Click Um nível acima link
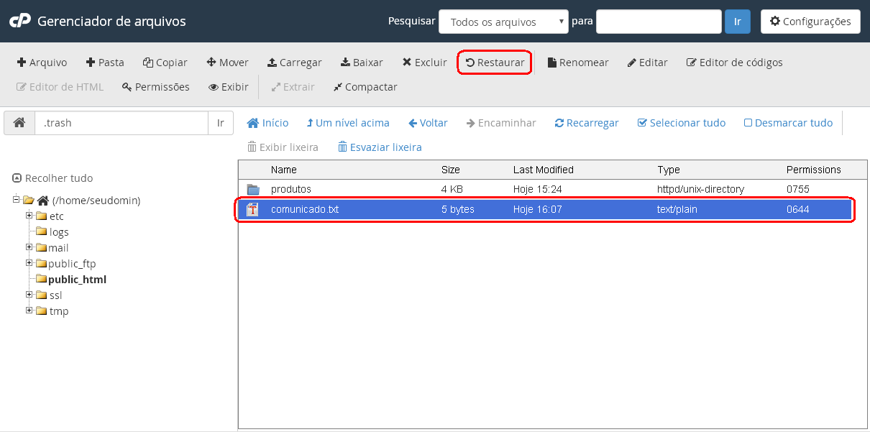Image resolution: width=870 pixels, height=432 pixels. coord(348,123)
